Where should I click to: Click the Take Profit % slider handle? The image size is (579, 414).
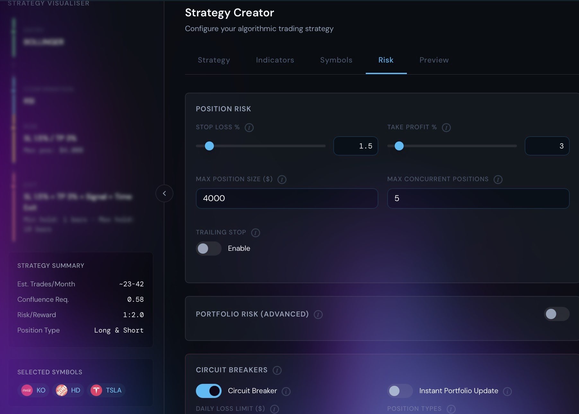pos(399,146)
